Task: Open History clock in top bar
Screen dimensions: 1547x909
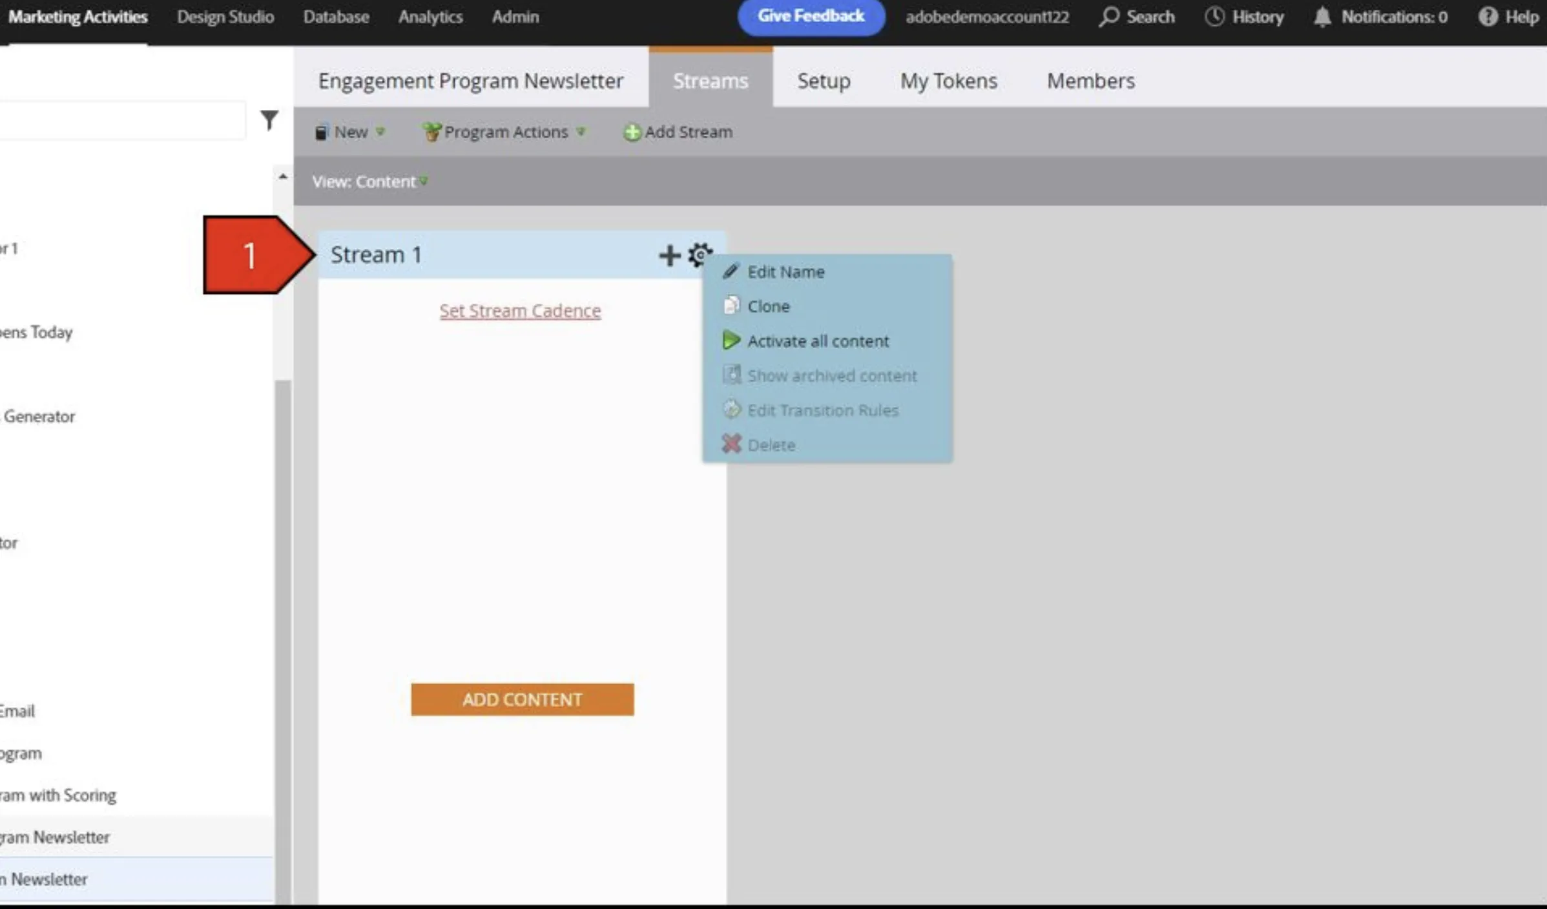Action: click(1214, 17)
